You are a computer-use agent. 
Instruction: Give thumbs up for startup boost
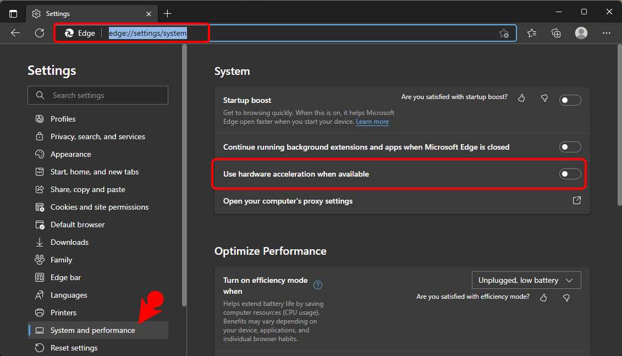(x=521, y=98)
